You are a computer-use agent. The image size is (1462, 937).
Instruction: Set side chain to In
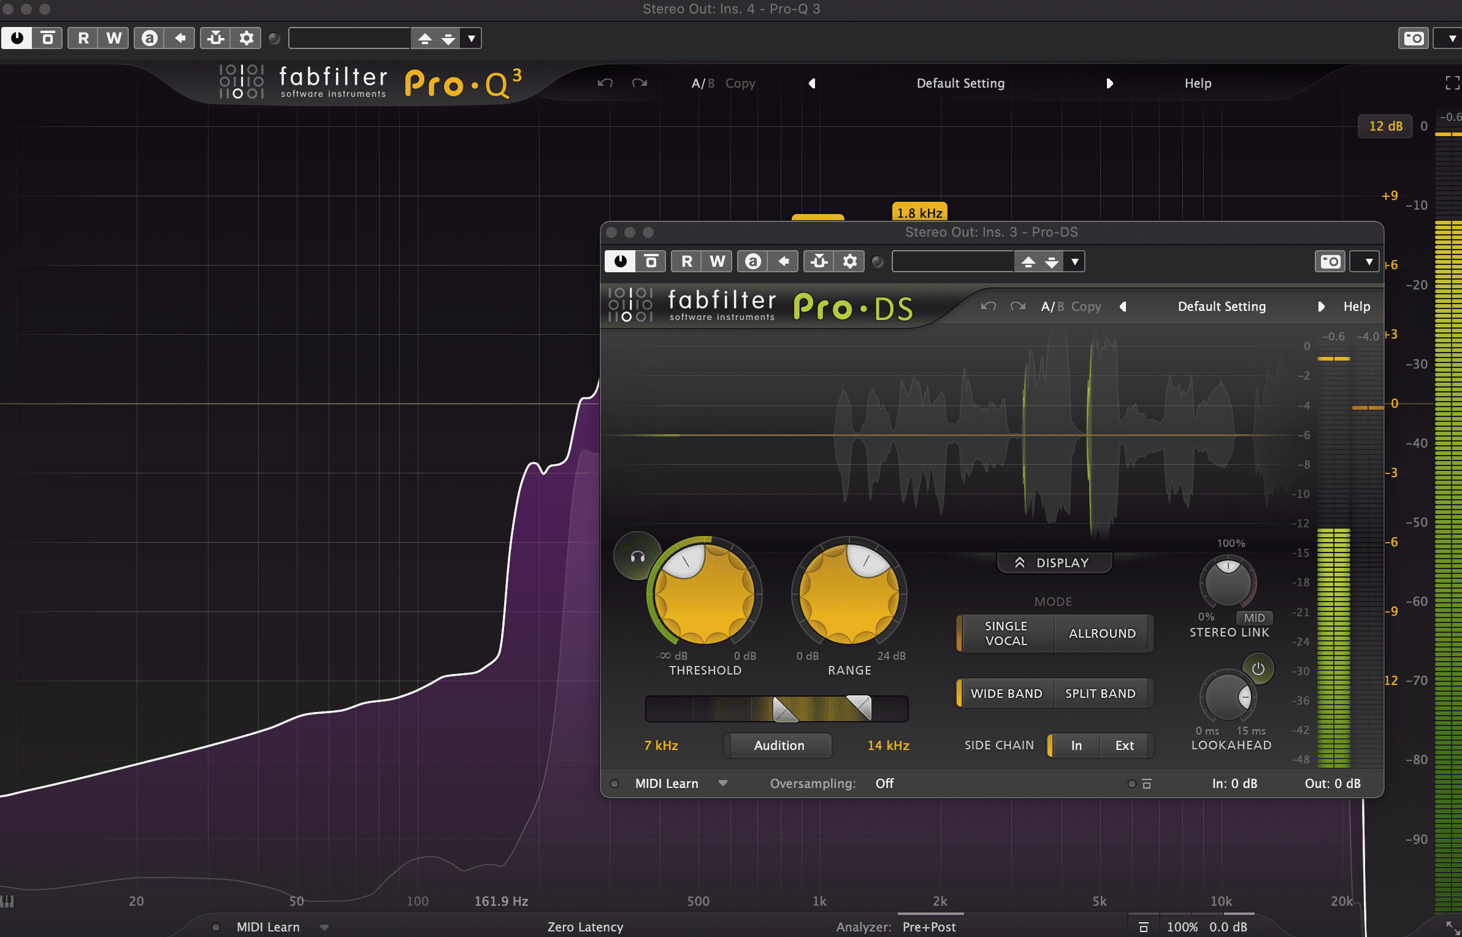(x=1074, y=745)
